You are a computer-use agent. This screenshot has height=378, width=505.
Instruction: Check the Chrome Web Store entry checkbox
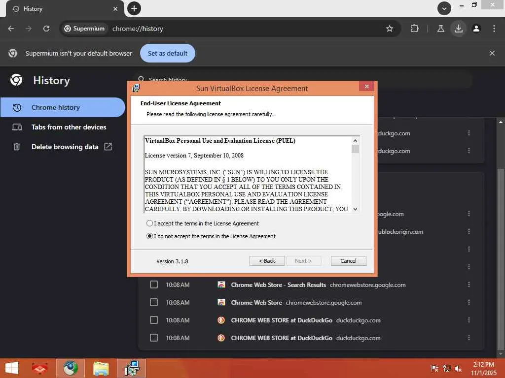tap(154, 303)
